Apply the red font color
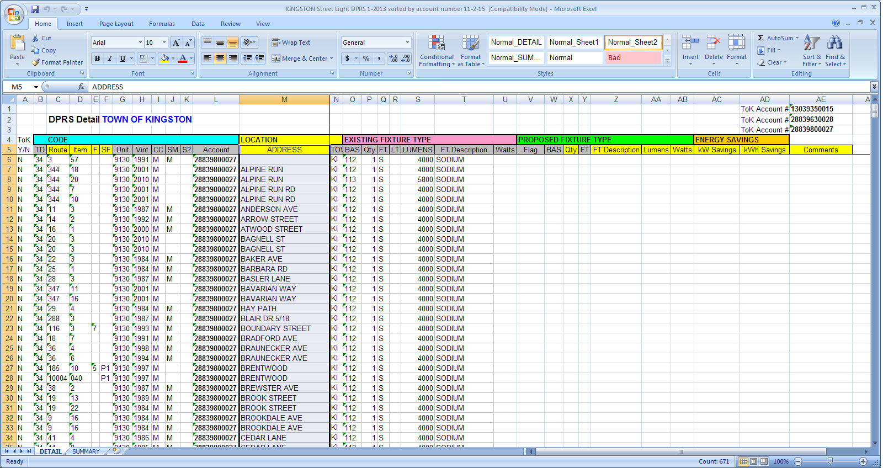The height and width of the screenshot is (468, 883). pyautogui.click(x=183, y=58)
